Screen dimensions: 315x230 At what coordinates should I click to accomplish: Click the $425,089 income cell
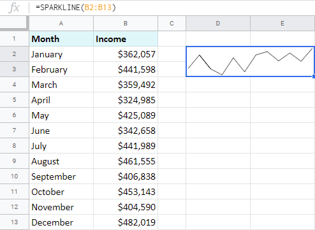pyautogui.click(x=126, y=115)
